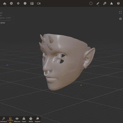Select the vertex count text (351k)
The image size is (123, 123).
coord(3,23)
